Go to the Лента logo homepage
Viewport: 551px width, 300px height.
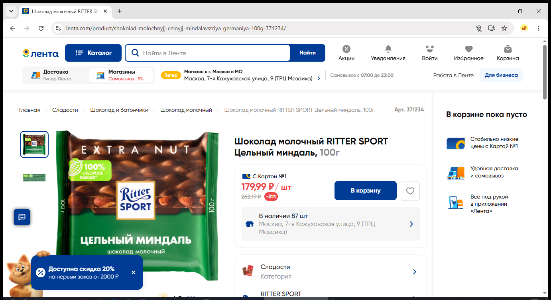pos(40,53)
